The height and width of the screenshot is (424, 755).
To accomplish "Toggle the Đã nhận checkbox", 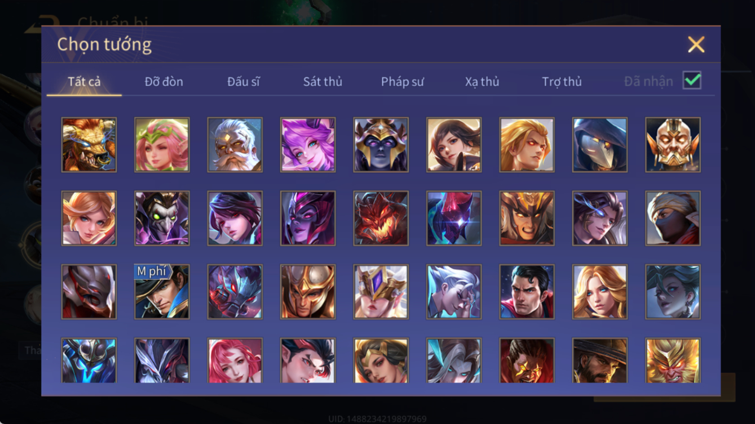I will 692,81.
